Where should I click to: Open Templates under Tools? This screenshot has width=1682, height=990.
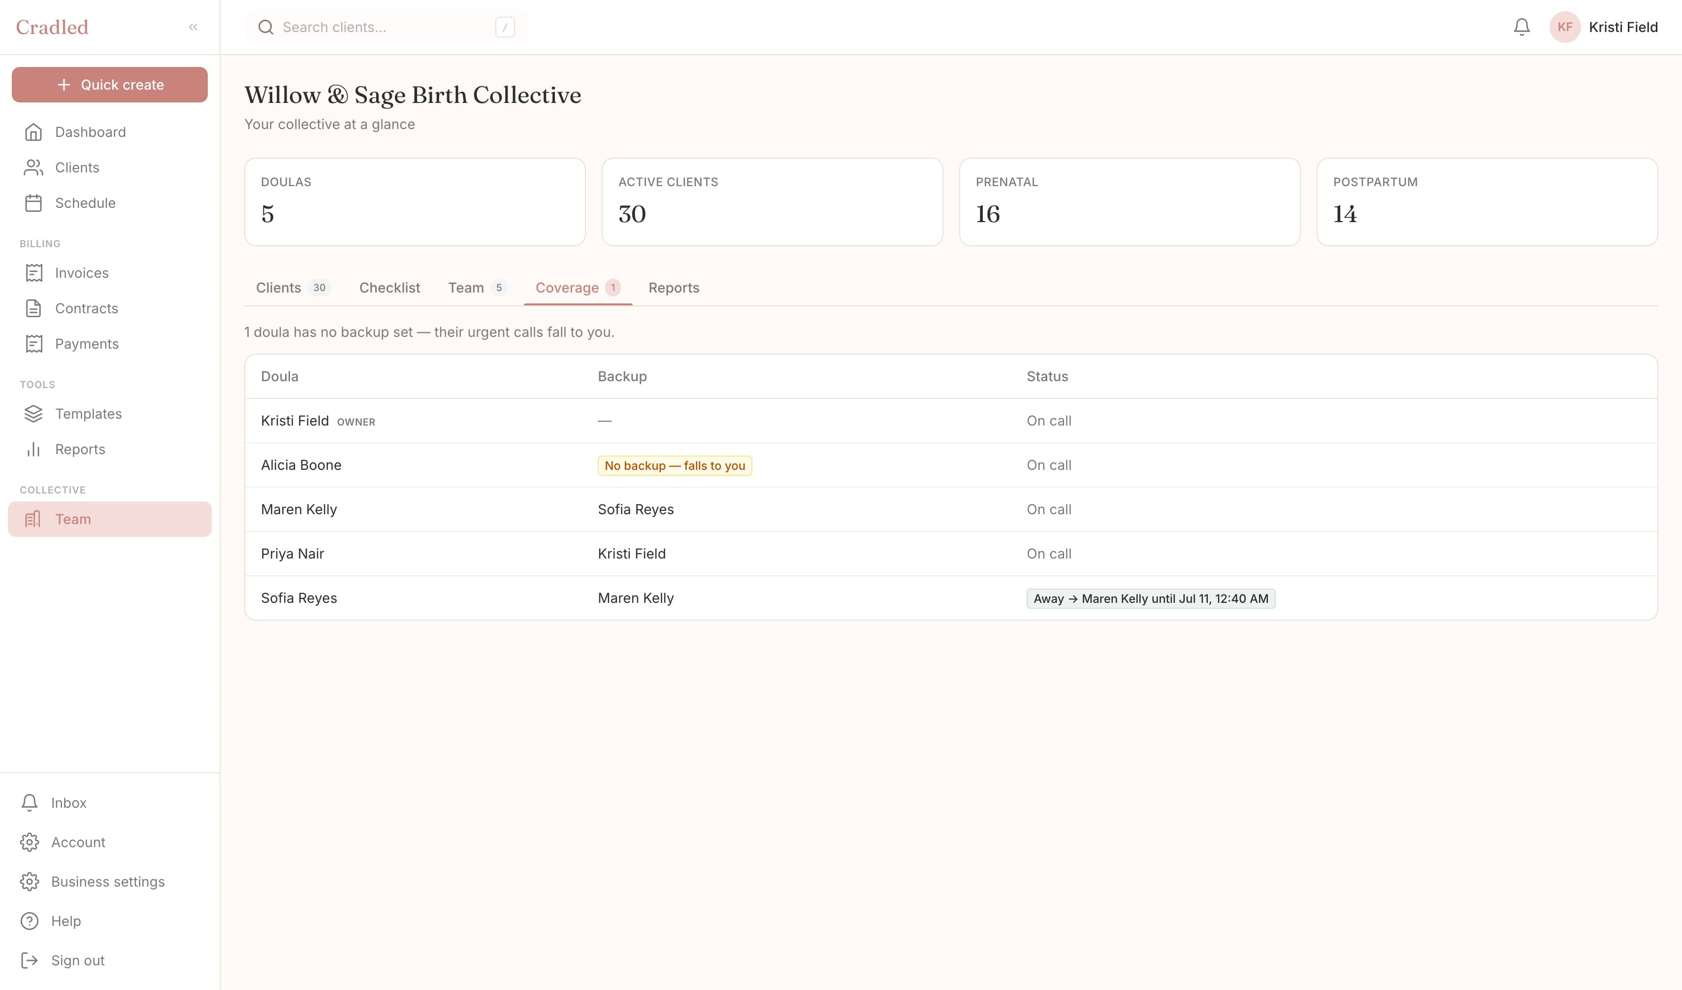[109, 414]
